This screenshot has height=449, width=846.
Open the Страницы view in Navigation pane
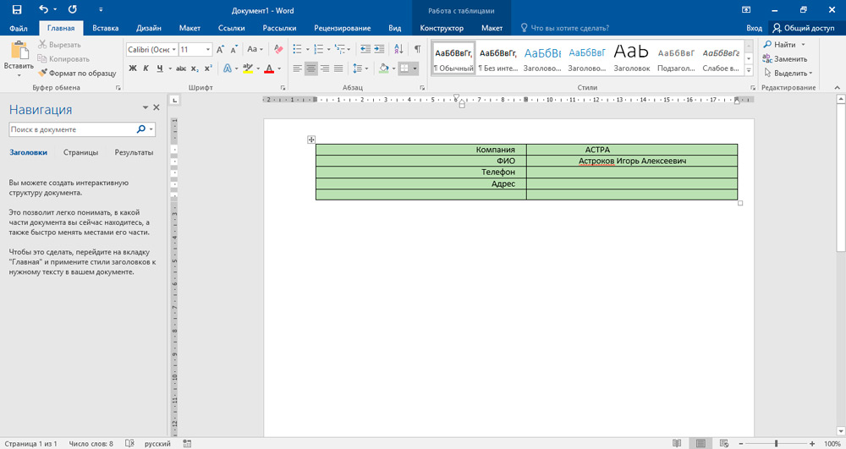(x=80, y=152)
